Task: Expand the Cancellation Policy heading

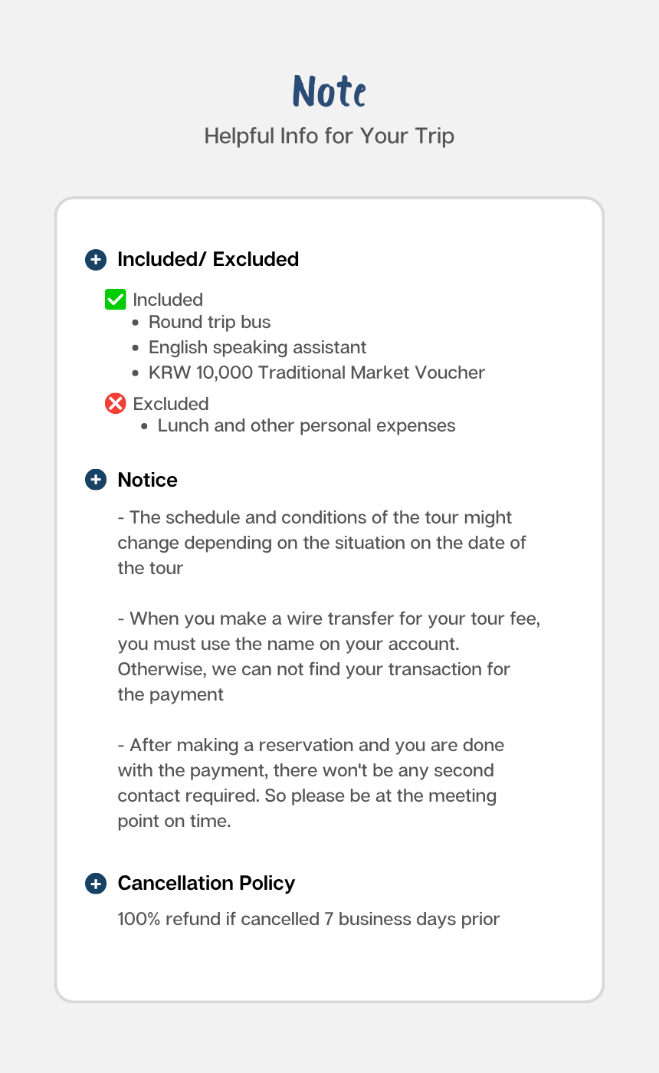Action: [x=206, y=883]
